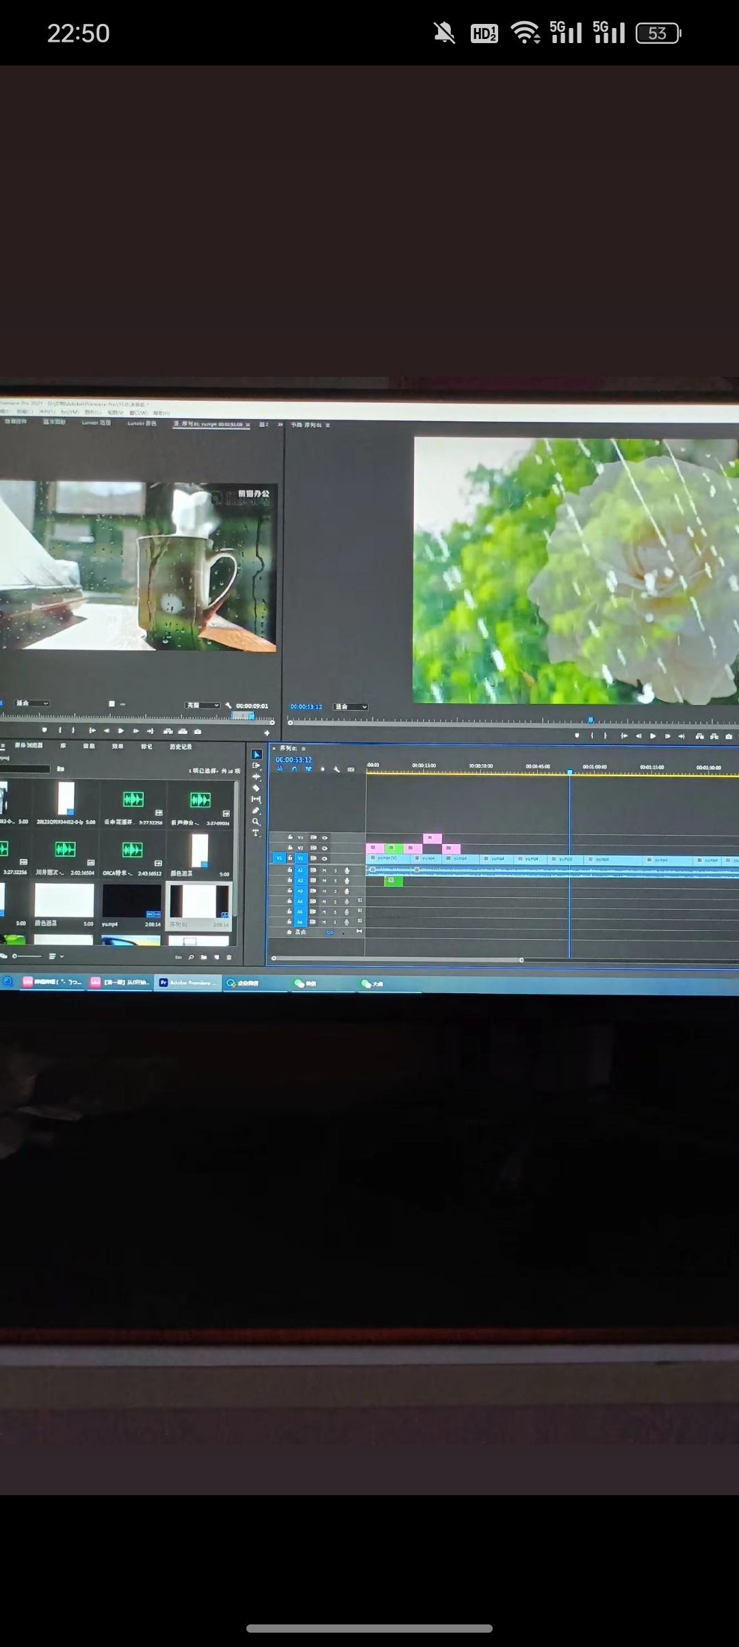Open timeline wrench display settings
Screen dimensions: 739x1647
(337, 769)
